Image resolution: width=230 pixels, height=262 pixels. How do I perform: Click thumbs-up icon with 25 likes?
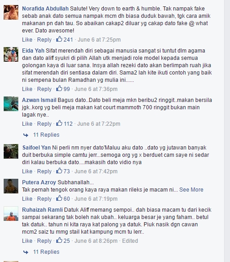[59, 240]
